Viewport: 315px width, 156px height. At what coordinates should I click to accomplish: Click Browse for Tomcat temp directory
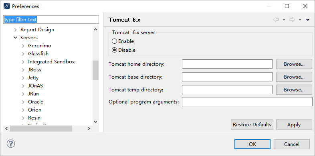click(294, 90)
